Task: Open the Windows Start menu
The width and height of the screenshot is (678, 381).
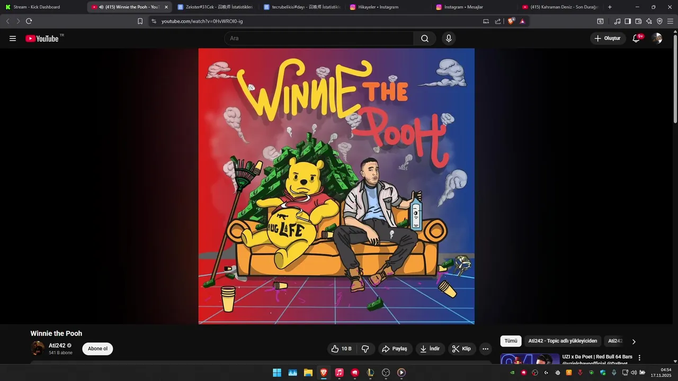Action: click(277, 373)
